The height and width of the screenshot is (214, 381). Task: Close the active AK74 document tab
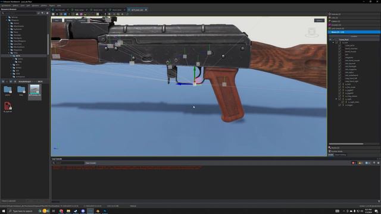pos(146,10)
